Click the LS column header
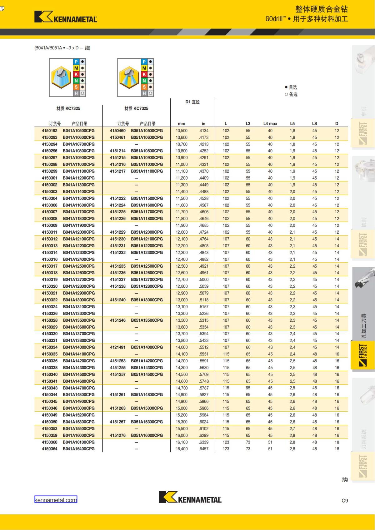 coord(314,124)
